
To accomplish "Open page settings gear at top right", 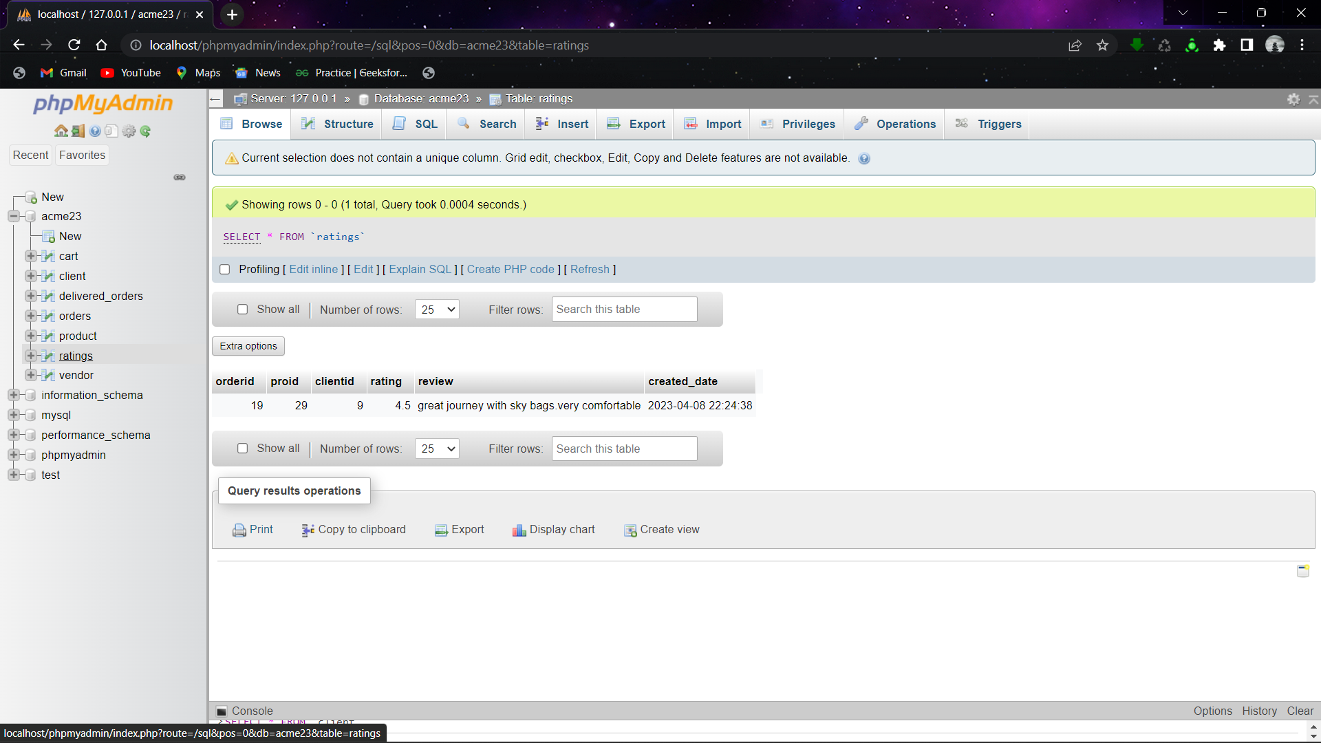I will click(1293, 99).
